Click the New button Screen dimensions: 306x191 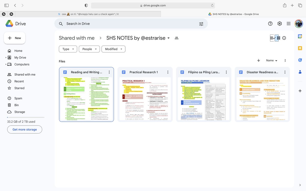pos(15,38)
